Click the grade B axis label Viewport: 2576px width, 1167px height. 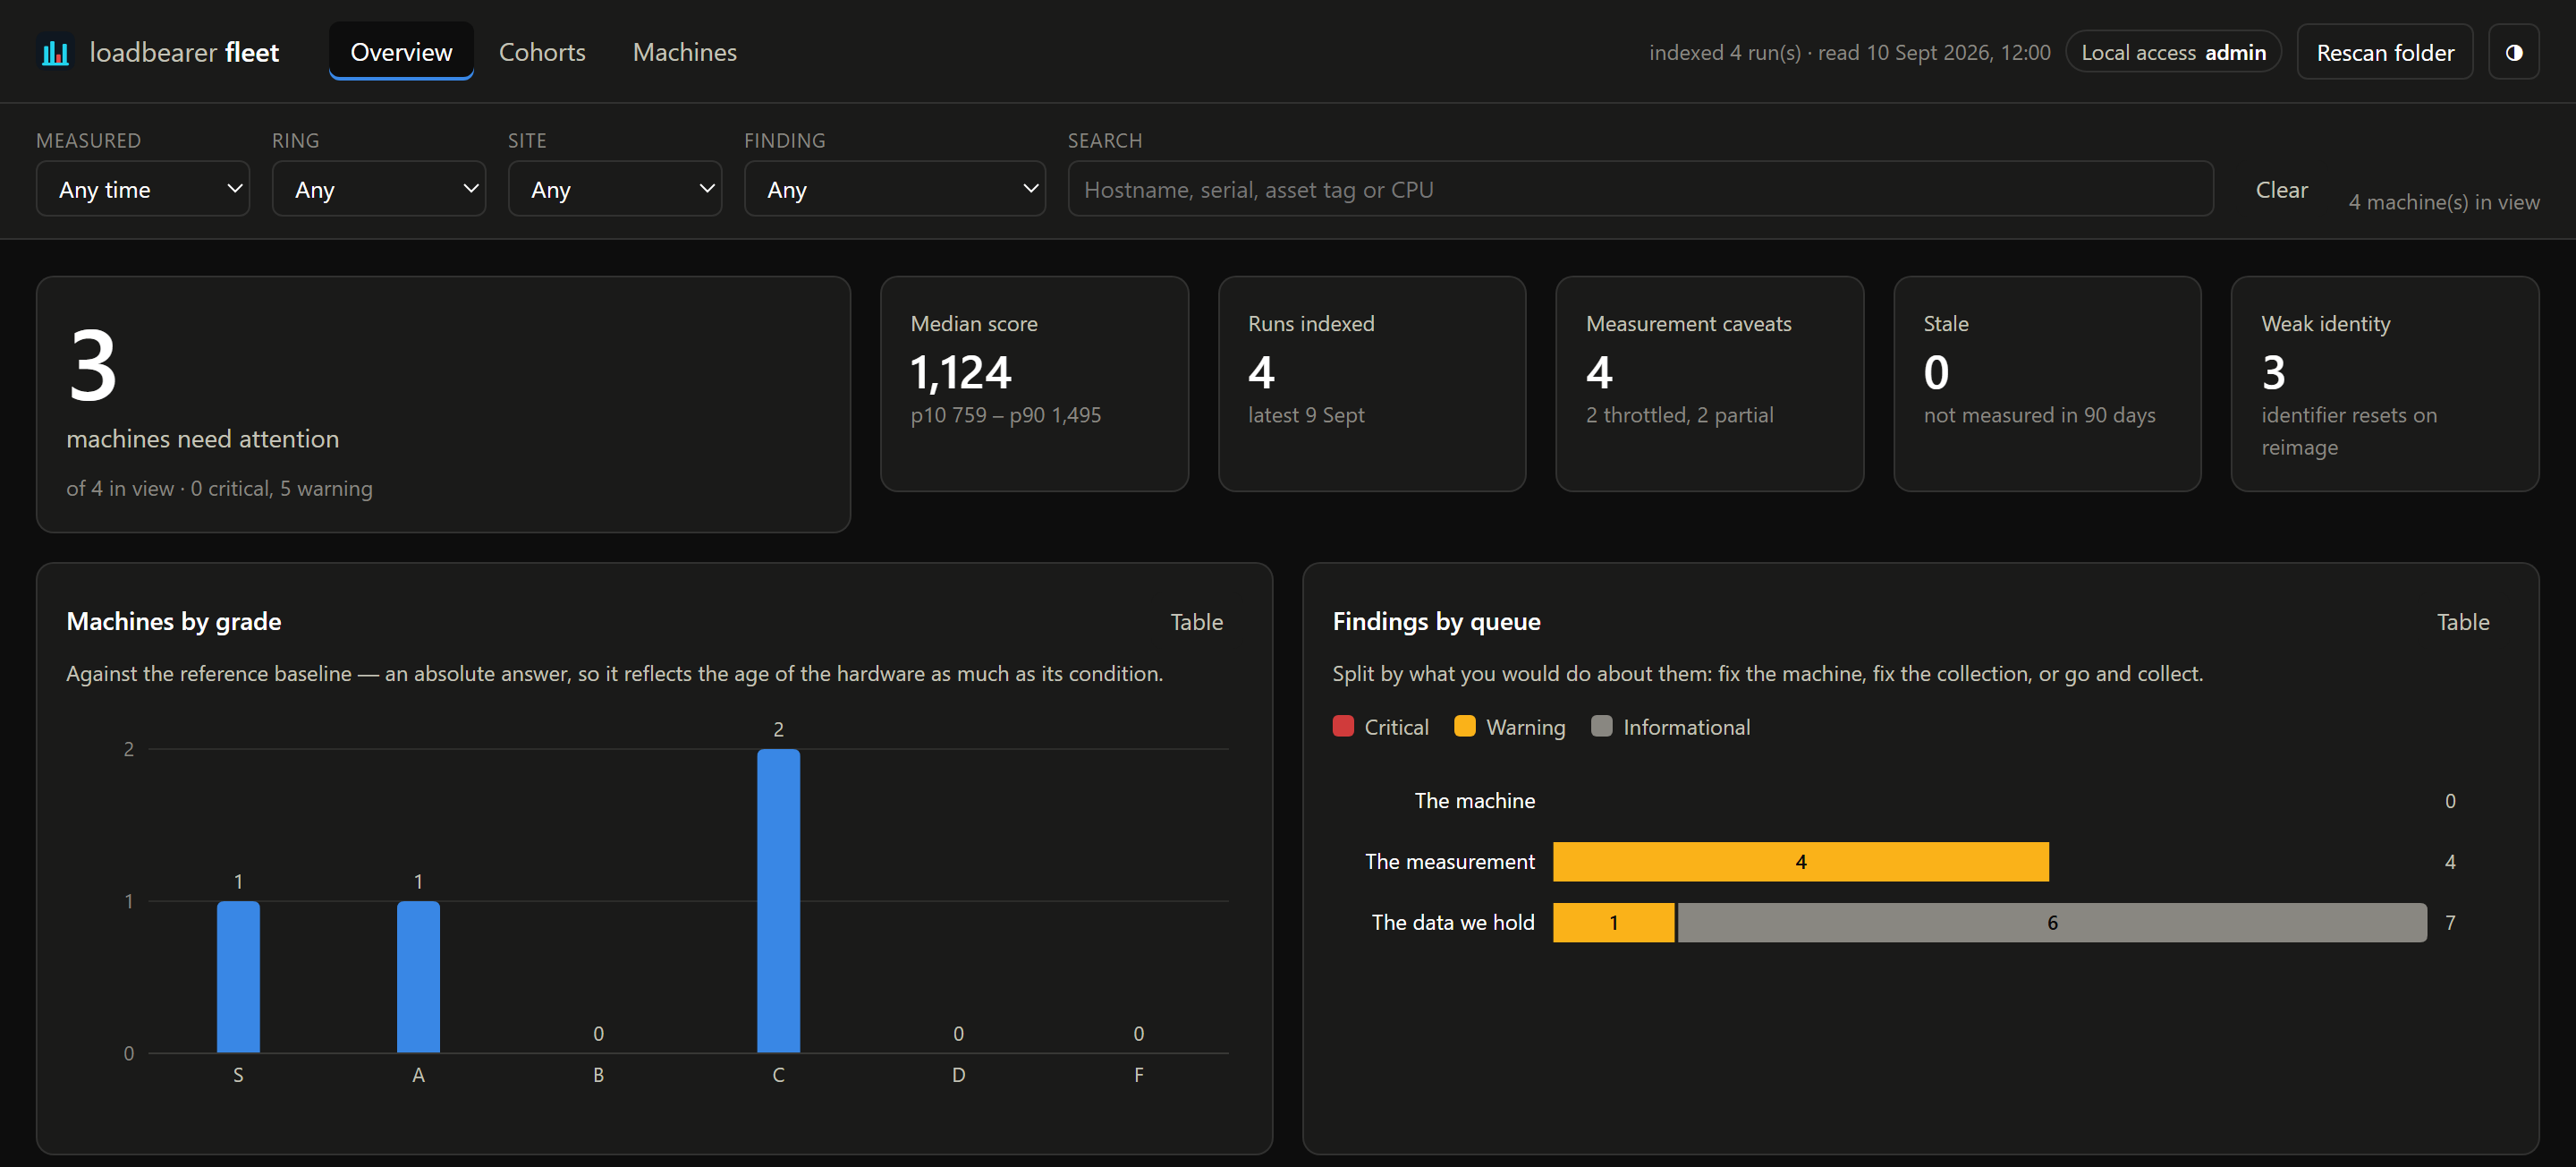click(x=598, y=1075)
